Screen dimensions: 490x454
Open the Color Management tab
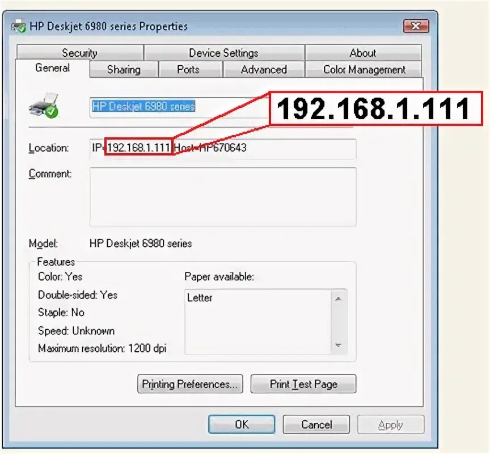pyautogui.click(x=364, y=69)
